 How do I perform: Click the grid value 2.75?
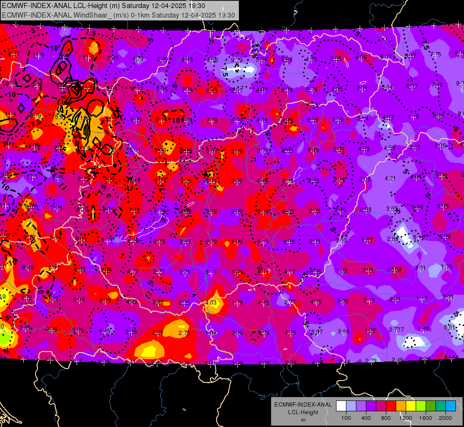[184, 333]
